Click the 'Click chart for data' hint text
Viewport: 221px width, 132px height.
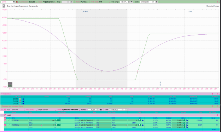pyautogui.click(x=213, y=6)
